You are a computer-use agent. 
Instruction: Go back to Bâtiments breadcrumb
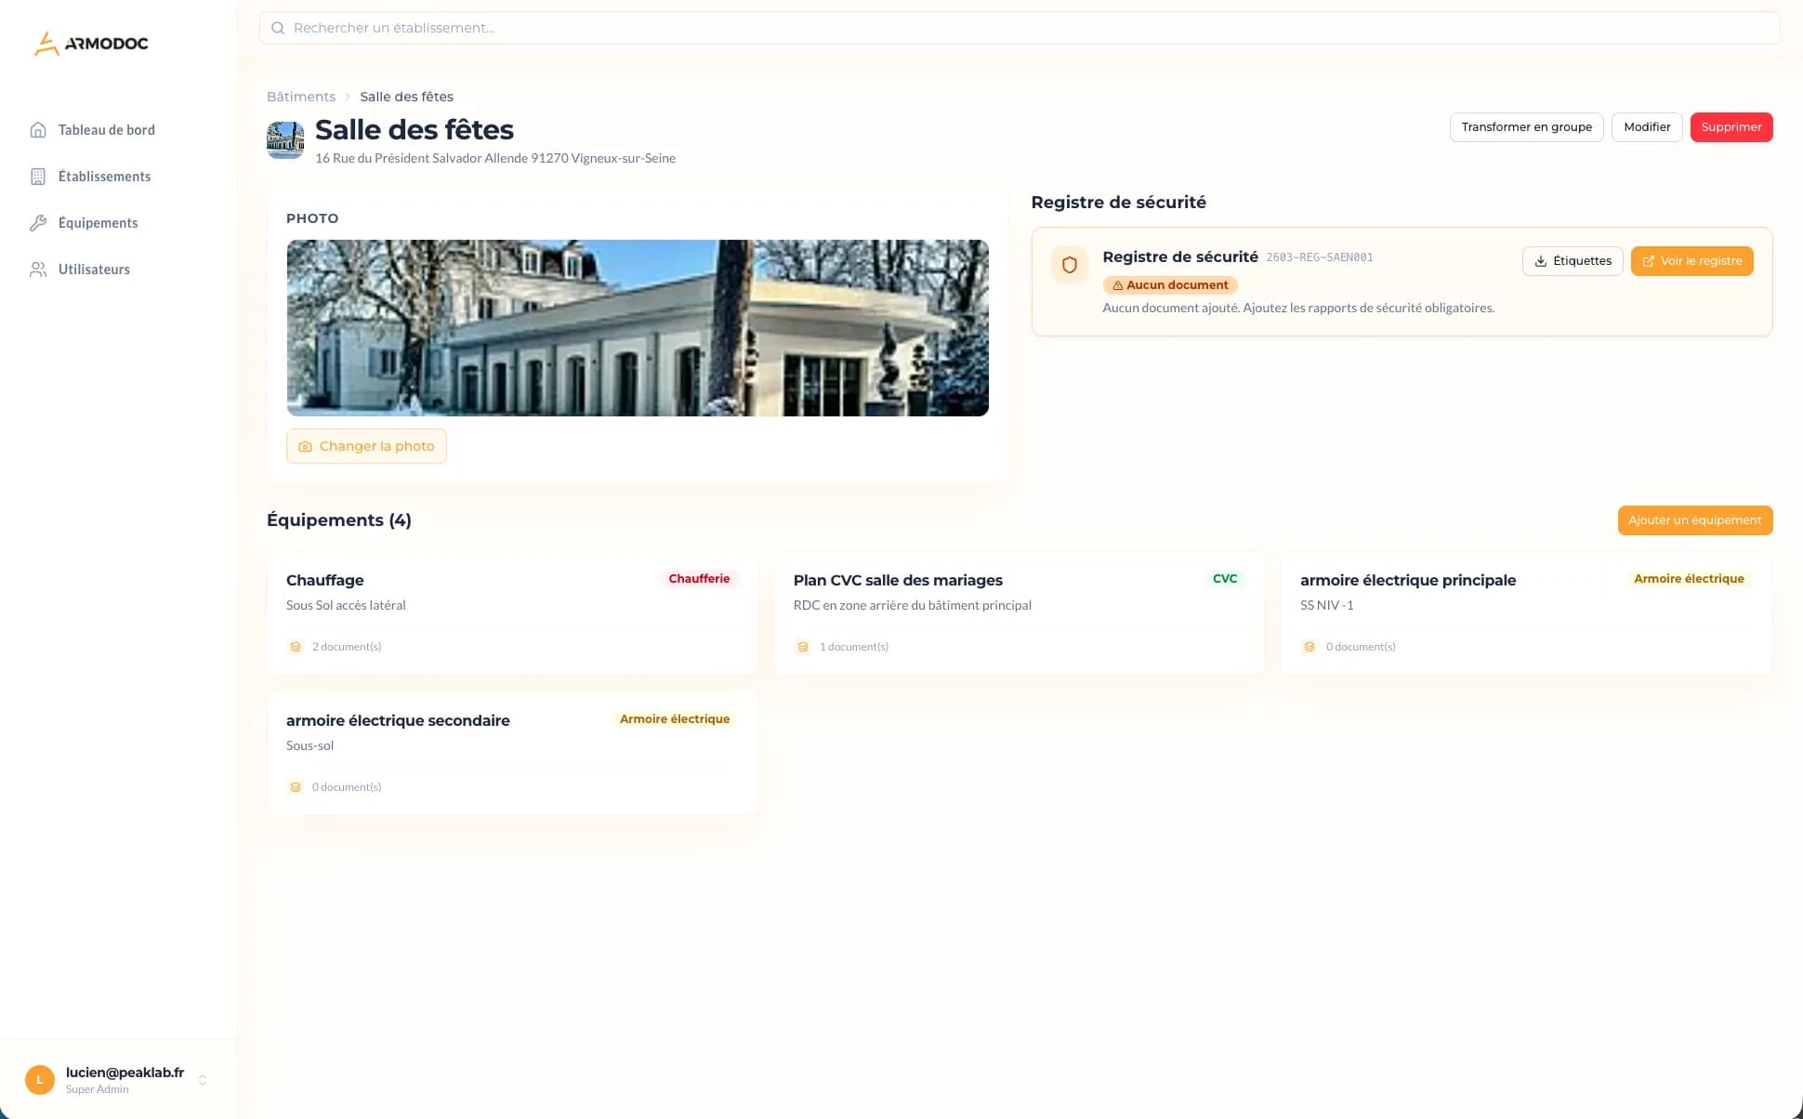click(301, 97)
